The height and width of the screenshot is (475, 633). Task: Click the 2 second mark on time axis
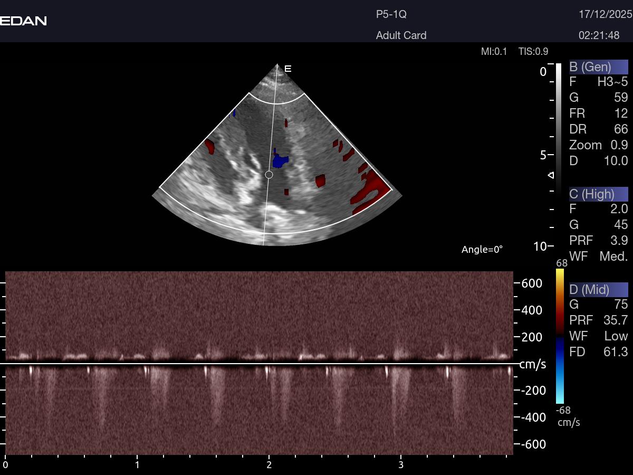(x=269, y=464)
